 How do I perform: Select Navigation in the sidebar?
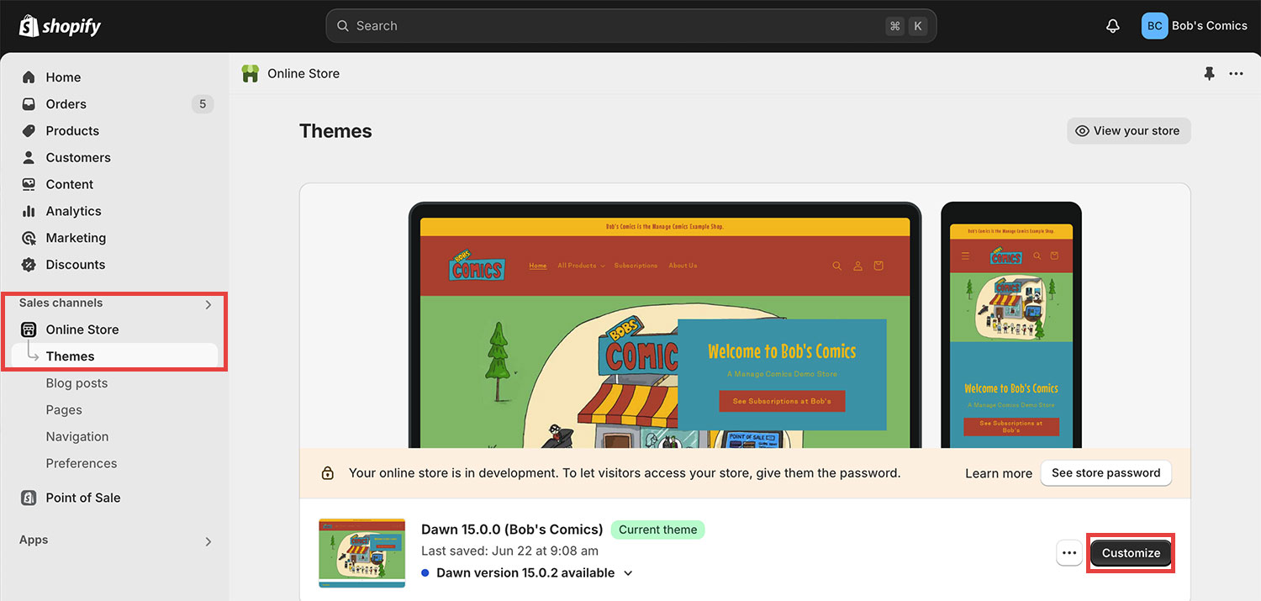[77, 437]
